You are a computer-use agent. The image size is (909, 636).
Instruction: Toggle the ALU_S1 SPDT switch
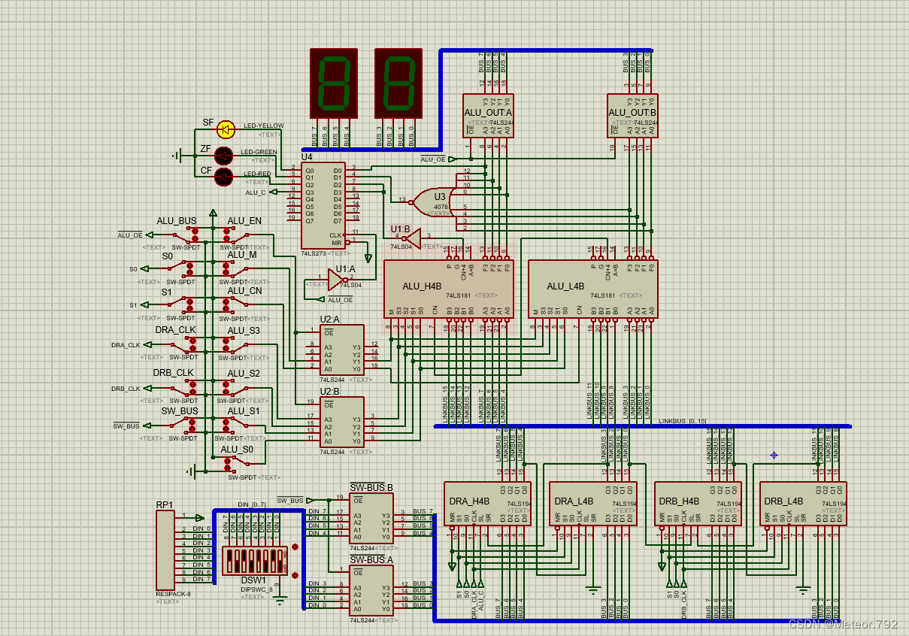coord(235,426)
